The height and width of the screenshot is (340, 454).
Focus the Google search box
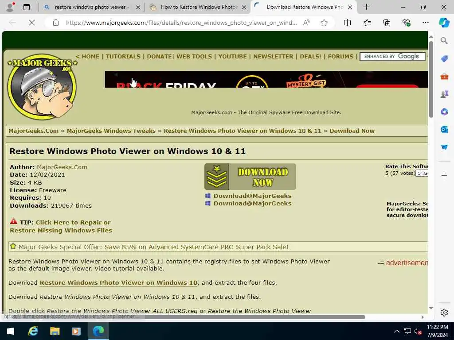click(392, 56)
